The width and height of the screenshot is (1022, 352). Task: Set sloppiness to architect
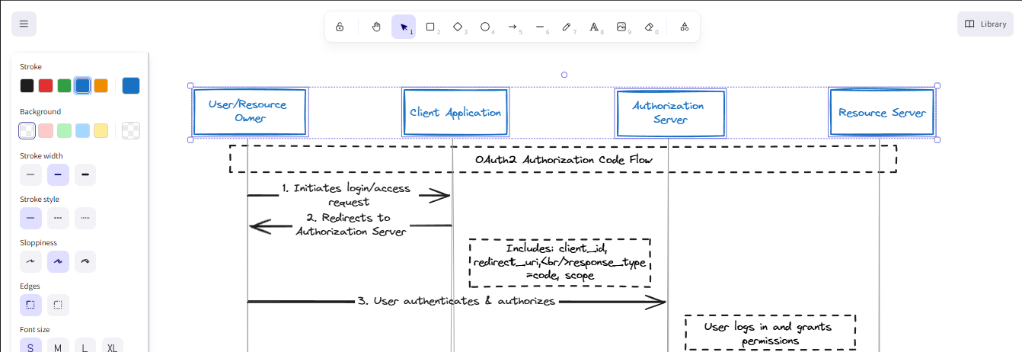point(30,261)
